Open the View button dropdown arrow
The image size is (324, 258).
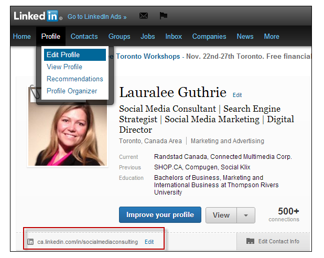click(x=246, y=215)
